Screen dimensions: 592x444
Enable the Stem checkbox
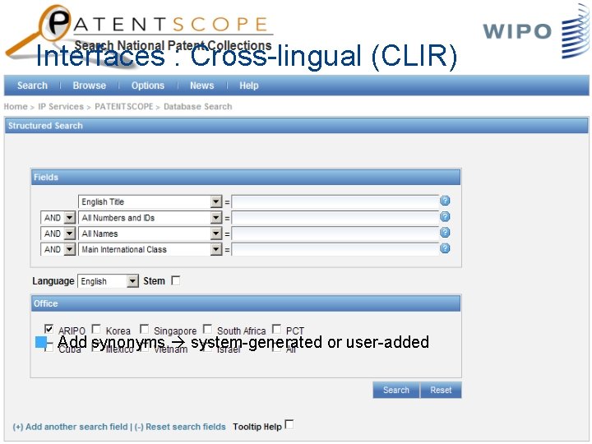pos(176,280)
